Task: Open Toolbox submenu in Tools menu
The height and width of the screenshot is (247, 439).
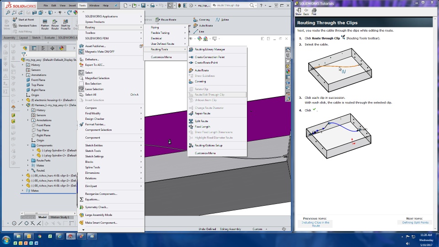Action: (x=111, y=33)
